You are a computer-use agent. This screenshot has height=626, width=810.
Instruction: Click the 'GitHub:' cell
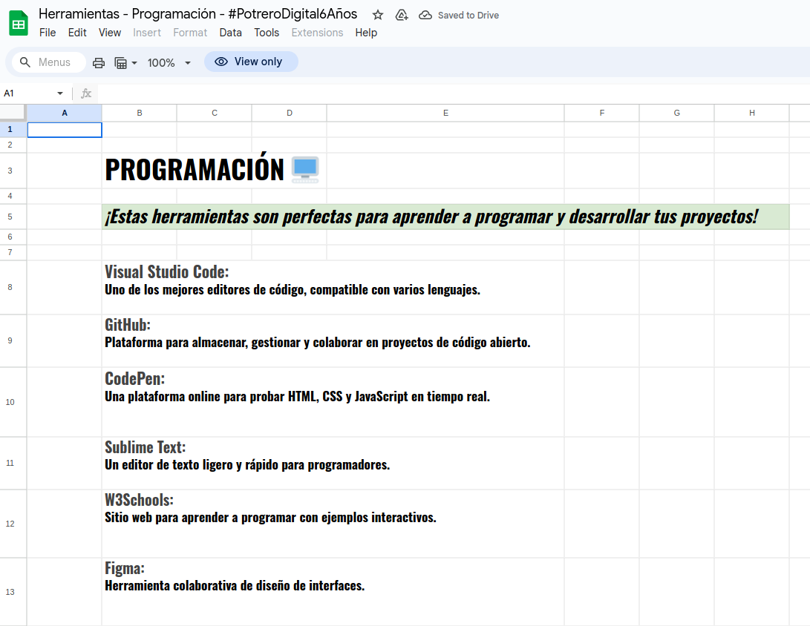point(333,340)
